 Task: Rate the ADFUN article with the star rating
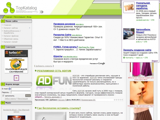pyautogui.click(x=118, y=100)
